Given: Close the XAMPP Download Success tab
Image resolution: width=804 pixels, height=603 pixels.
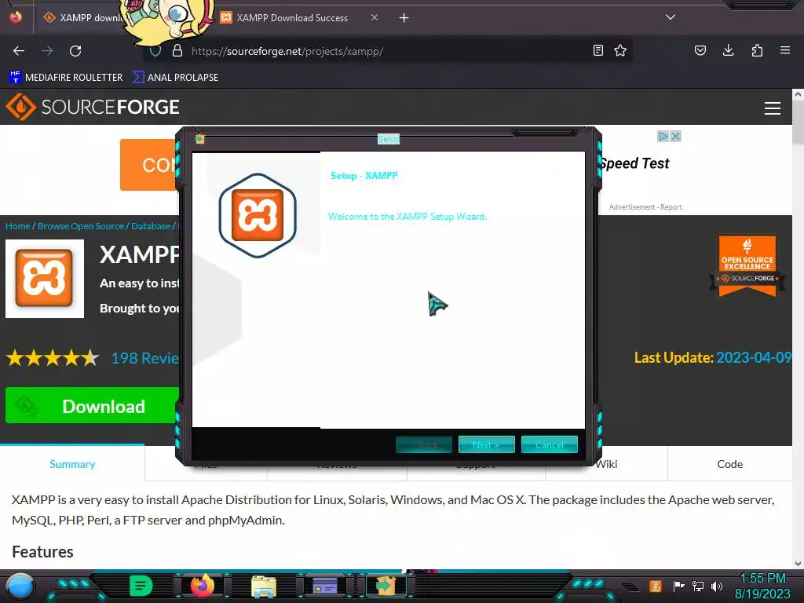Looking at the screenshot, I should tap(375, 17).
